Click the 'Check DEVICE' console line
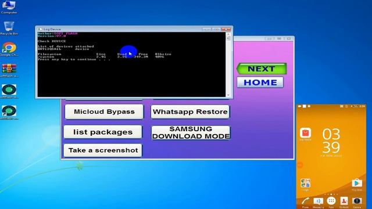 point(52,41)
